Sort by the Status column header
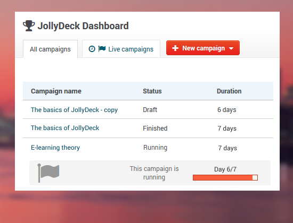 (152, 91)
